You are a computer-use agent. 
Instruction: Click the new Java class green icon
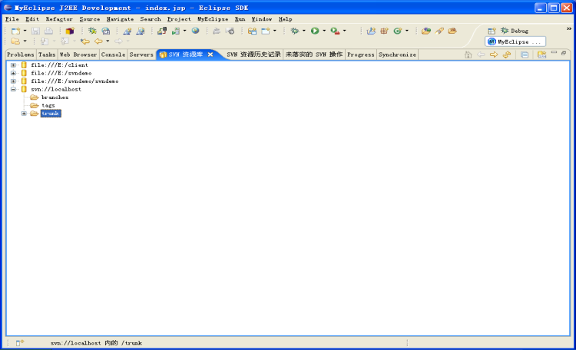tap(398, 31)
